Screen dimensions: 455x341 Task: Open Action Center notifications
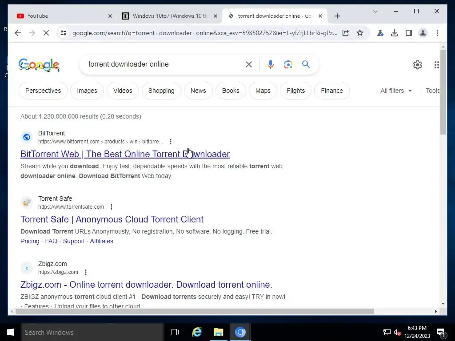[x=441, y=332]
